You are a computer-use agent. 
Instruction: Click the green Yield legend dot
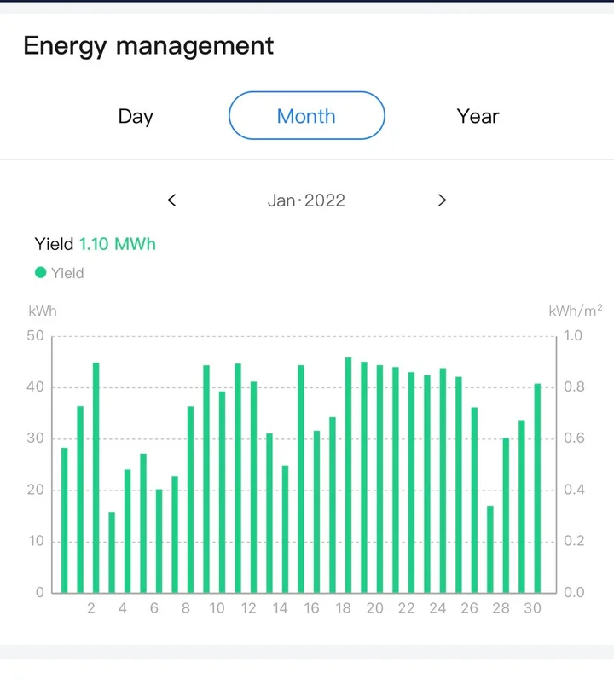(x=40, y=273)
